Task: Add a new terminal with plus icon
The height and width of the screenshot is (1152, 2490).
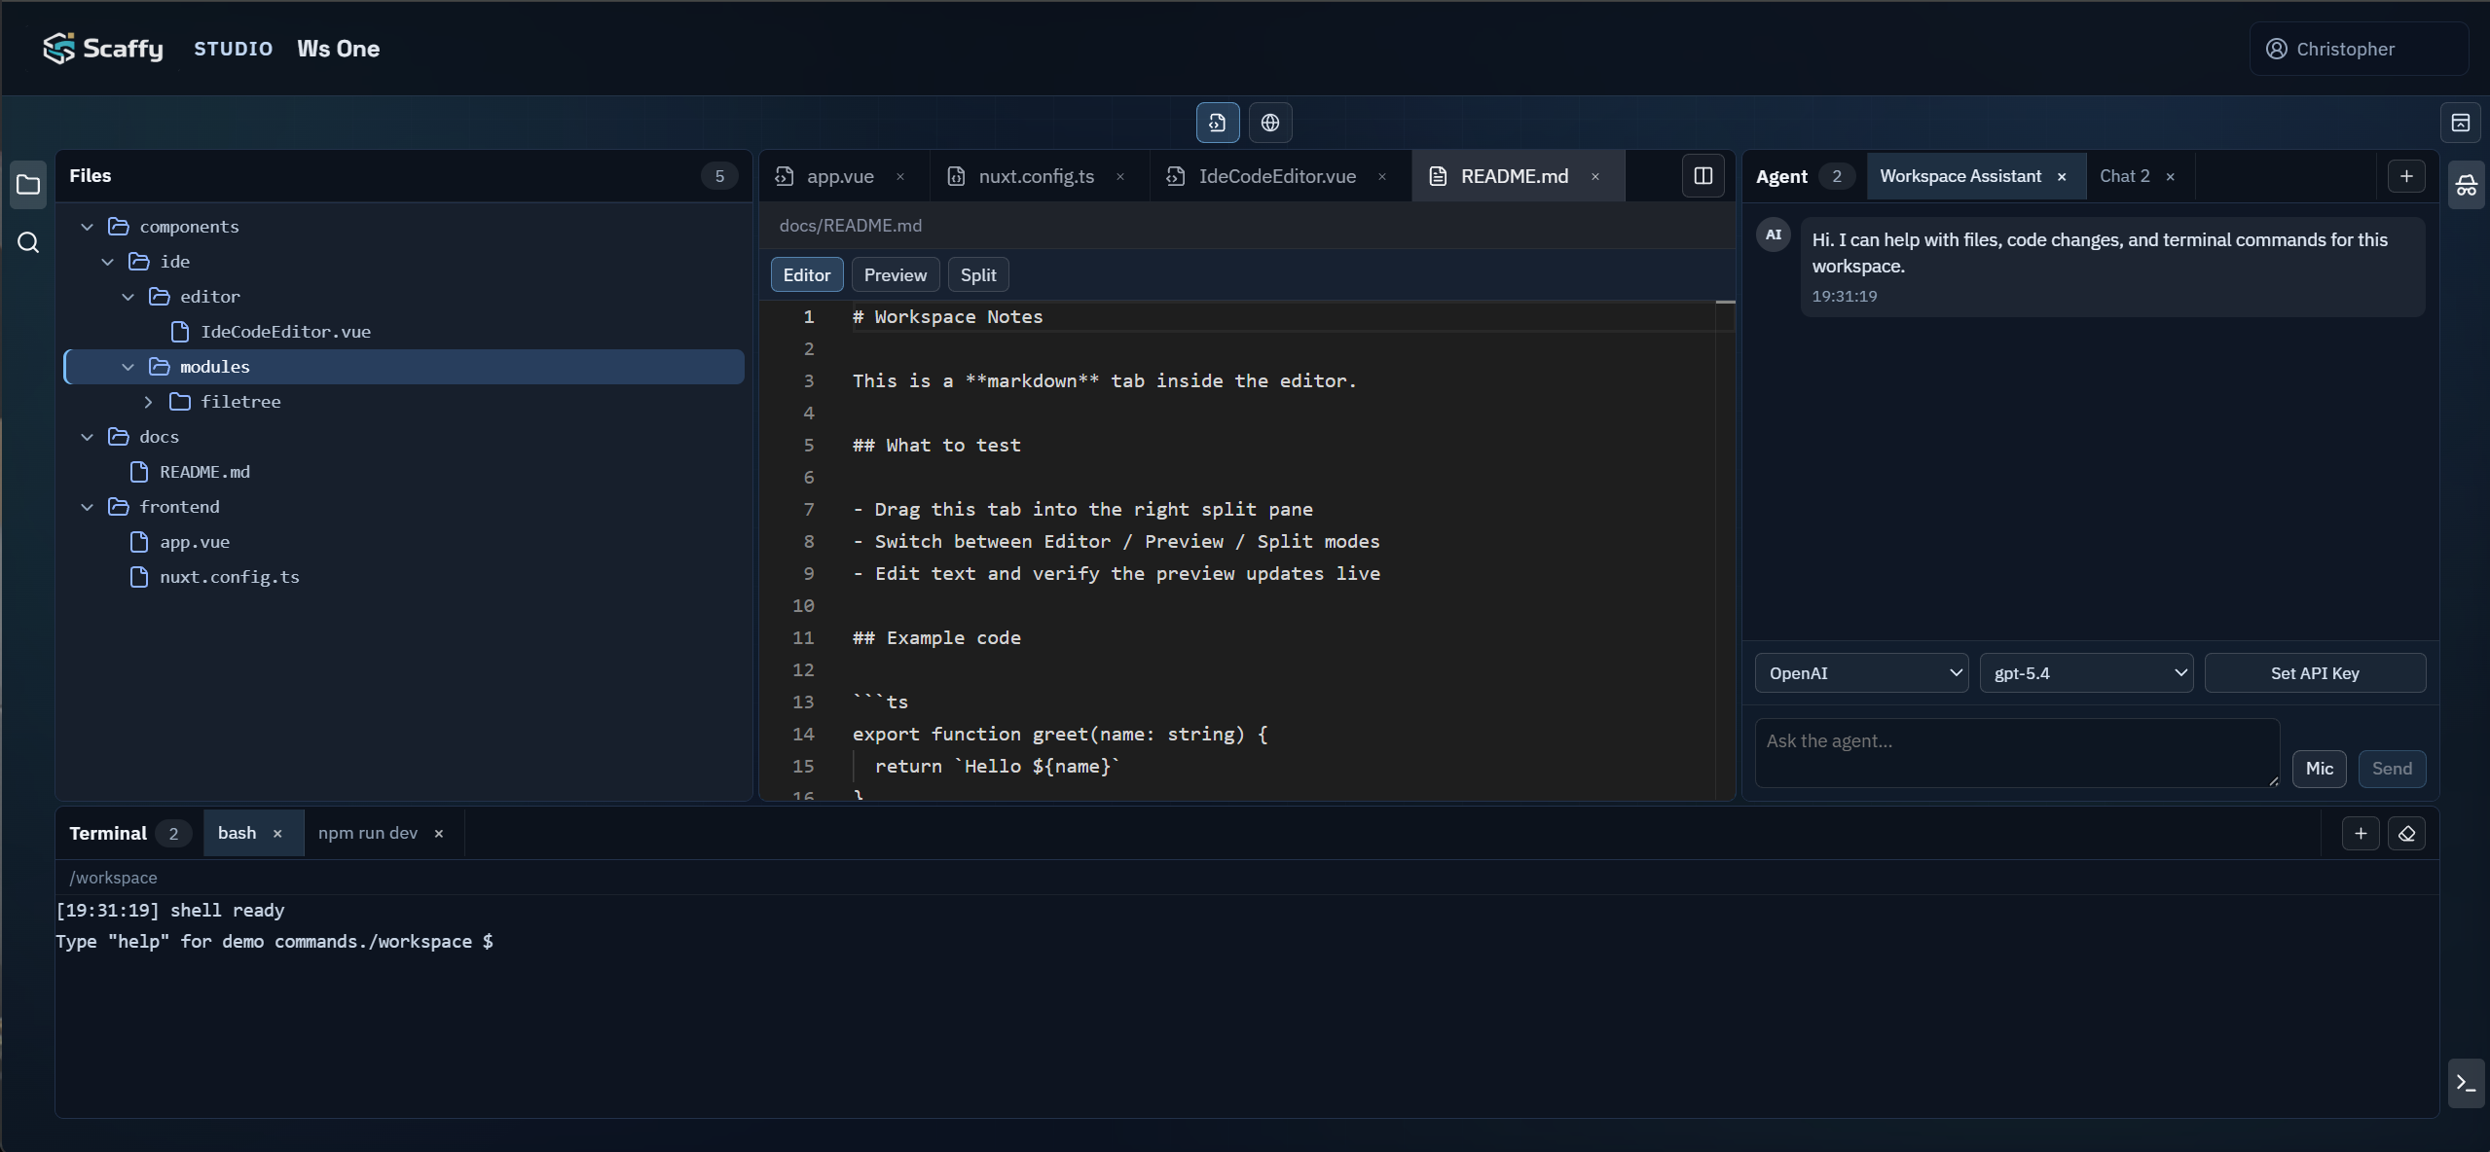Action: (2361, 834)
